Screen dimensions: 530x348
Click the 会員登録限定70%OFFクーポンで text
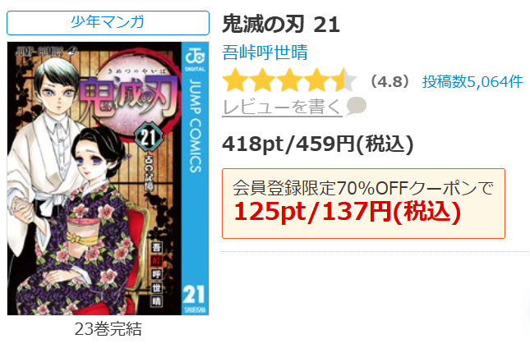point(363,188)
